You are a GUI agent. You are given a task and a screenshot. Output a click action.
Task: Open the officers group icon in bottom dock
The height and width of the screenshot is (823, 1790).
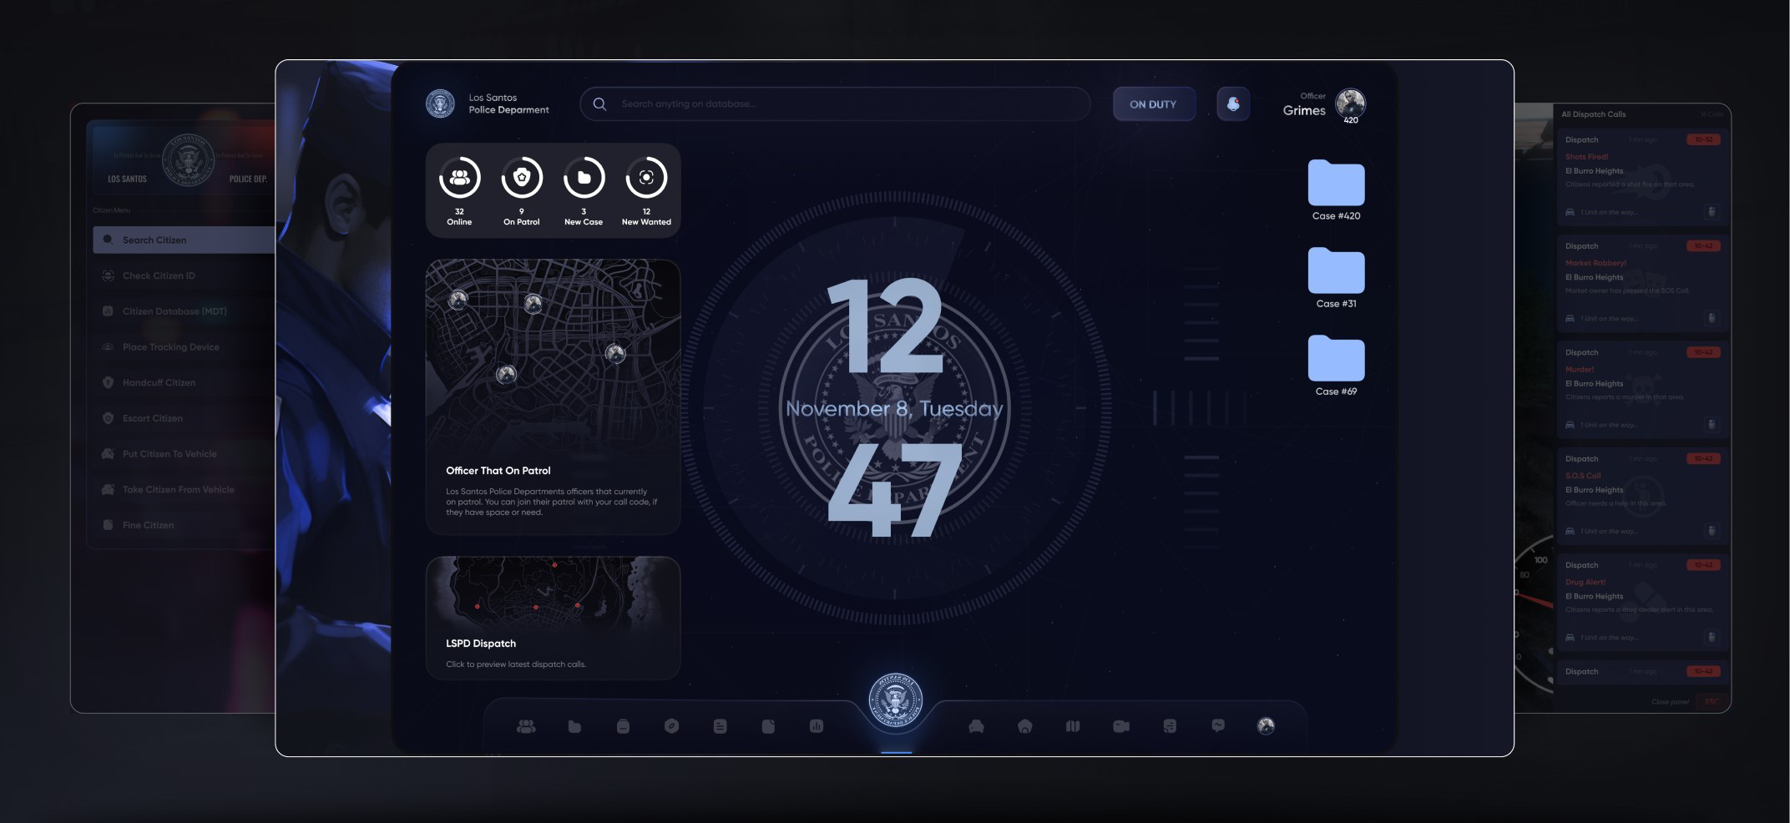526,727
